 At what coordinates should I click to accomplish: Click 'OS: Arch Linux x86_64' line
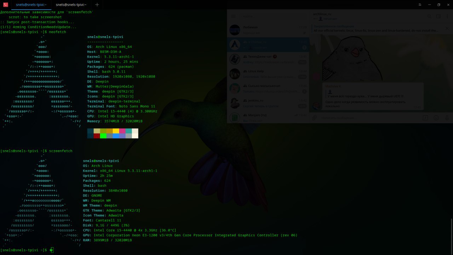pyautogui.click(x=109, y=47)
